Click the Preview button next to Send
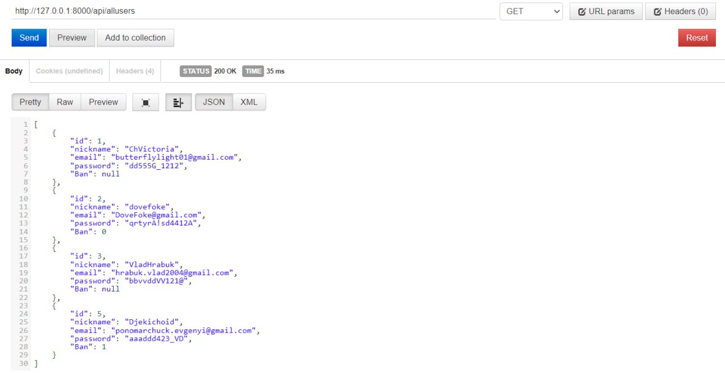The height and width of the screenshot is (373, 725). (x=72, y=38)
